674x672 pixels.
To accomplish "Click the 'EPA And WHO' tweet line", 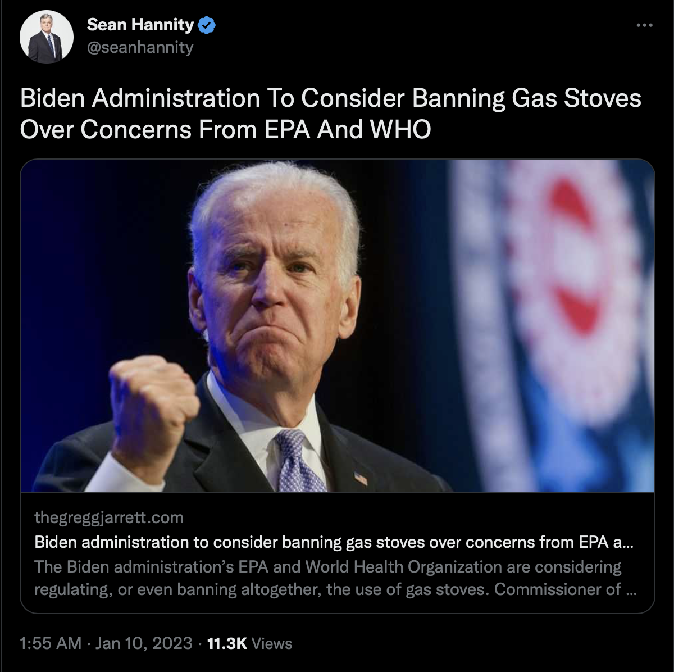I will tap(225, 130).
